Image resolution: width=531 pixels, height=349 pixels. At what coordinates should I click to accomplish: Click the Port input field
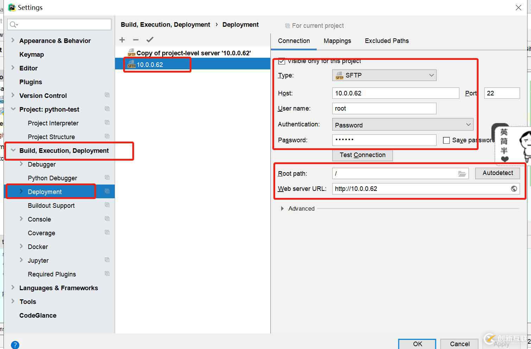(x=502, y=93)
